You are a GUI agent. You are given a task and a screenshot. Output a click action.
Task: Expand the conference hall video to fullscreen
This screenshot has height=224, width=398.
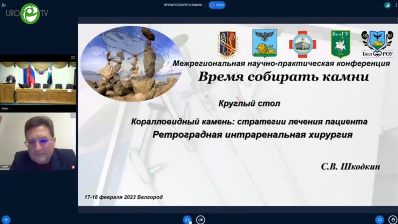click(73, 58)
